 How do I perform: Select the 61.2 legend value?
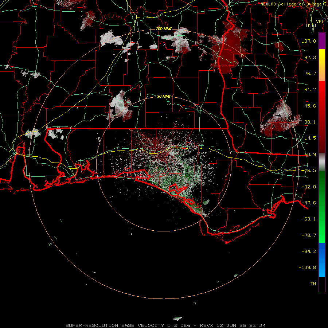[x=310, y=90]
